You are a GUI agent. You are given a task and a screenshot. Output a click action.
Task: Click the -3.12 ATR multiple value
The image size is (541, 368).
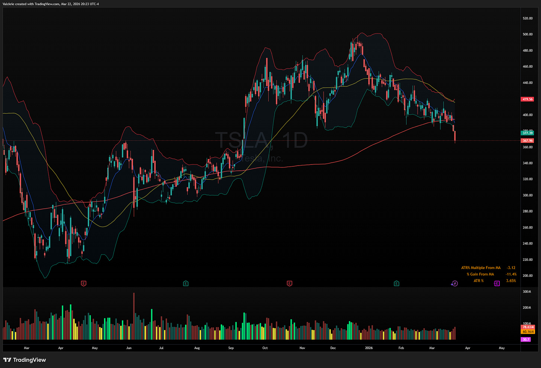click(511, 268)
